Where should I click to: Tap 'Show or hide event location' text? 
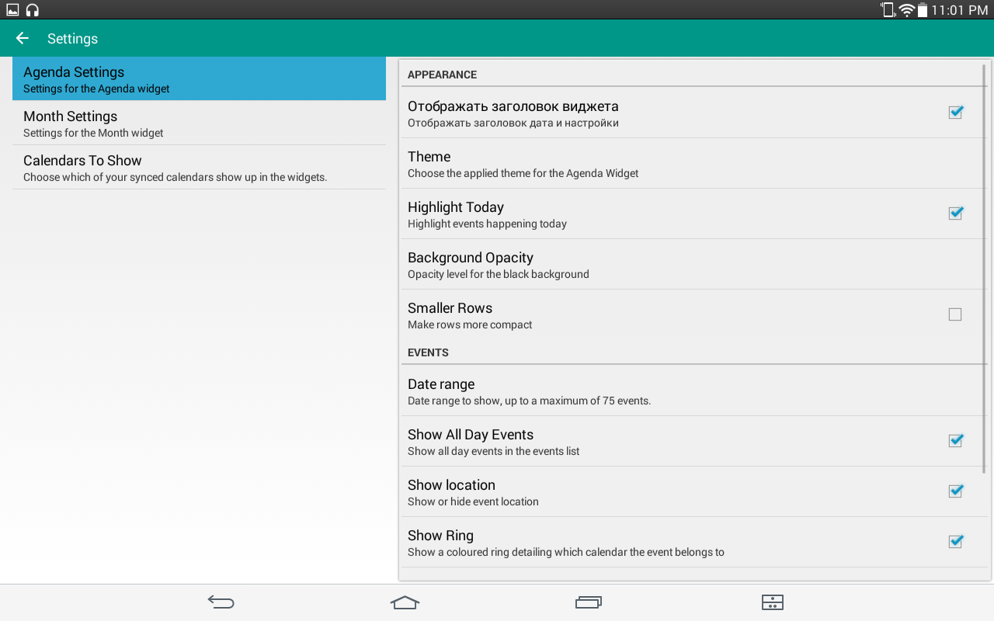click(x=473, y=501)
